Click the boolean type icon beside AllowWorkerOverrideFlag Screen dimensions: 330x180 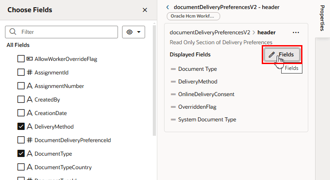tap(30, 59)
